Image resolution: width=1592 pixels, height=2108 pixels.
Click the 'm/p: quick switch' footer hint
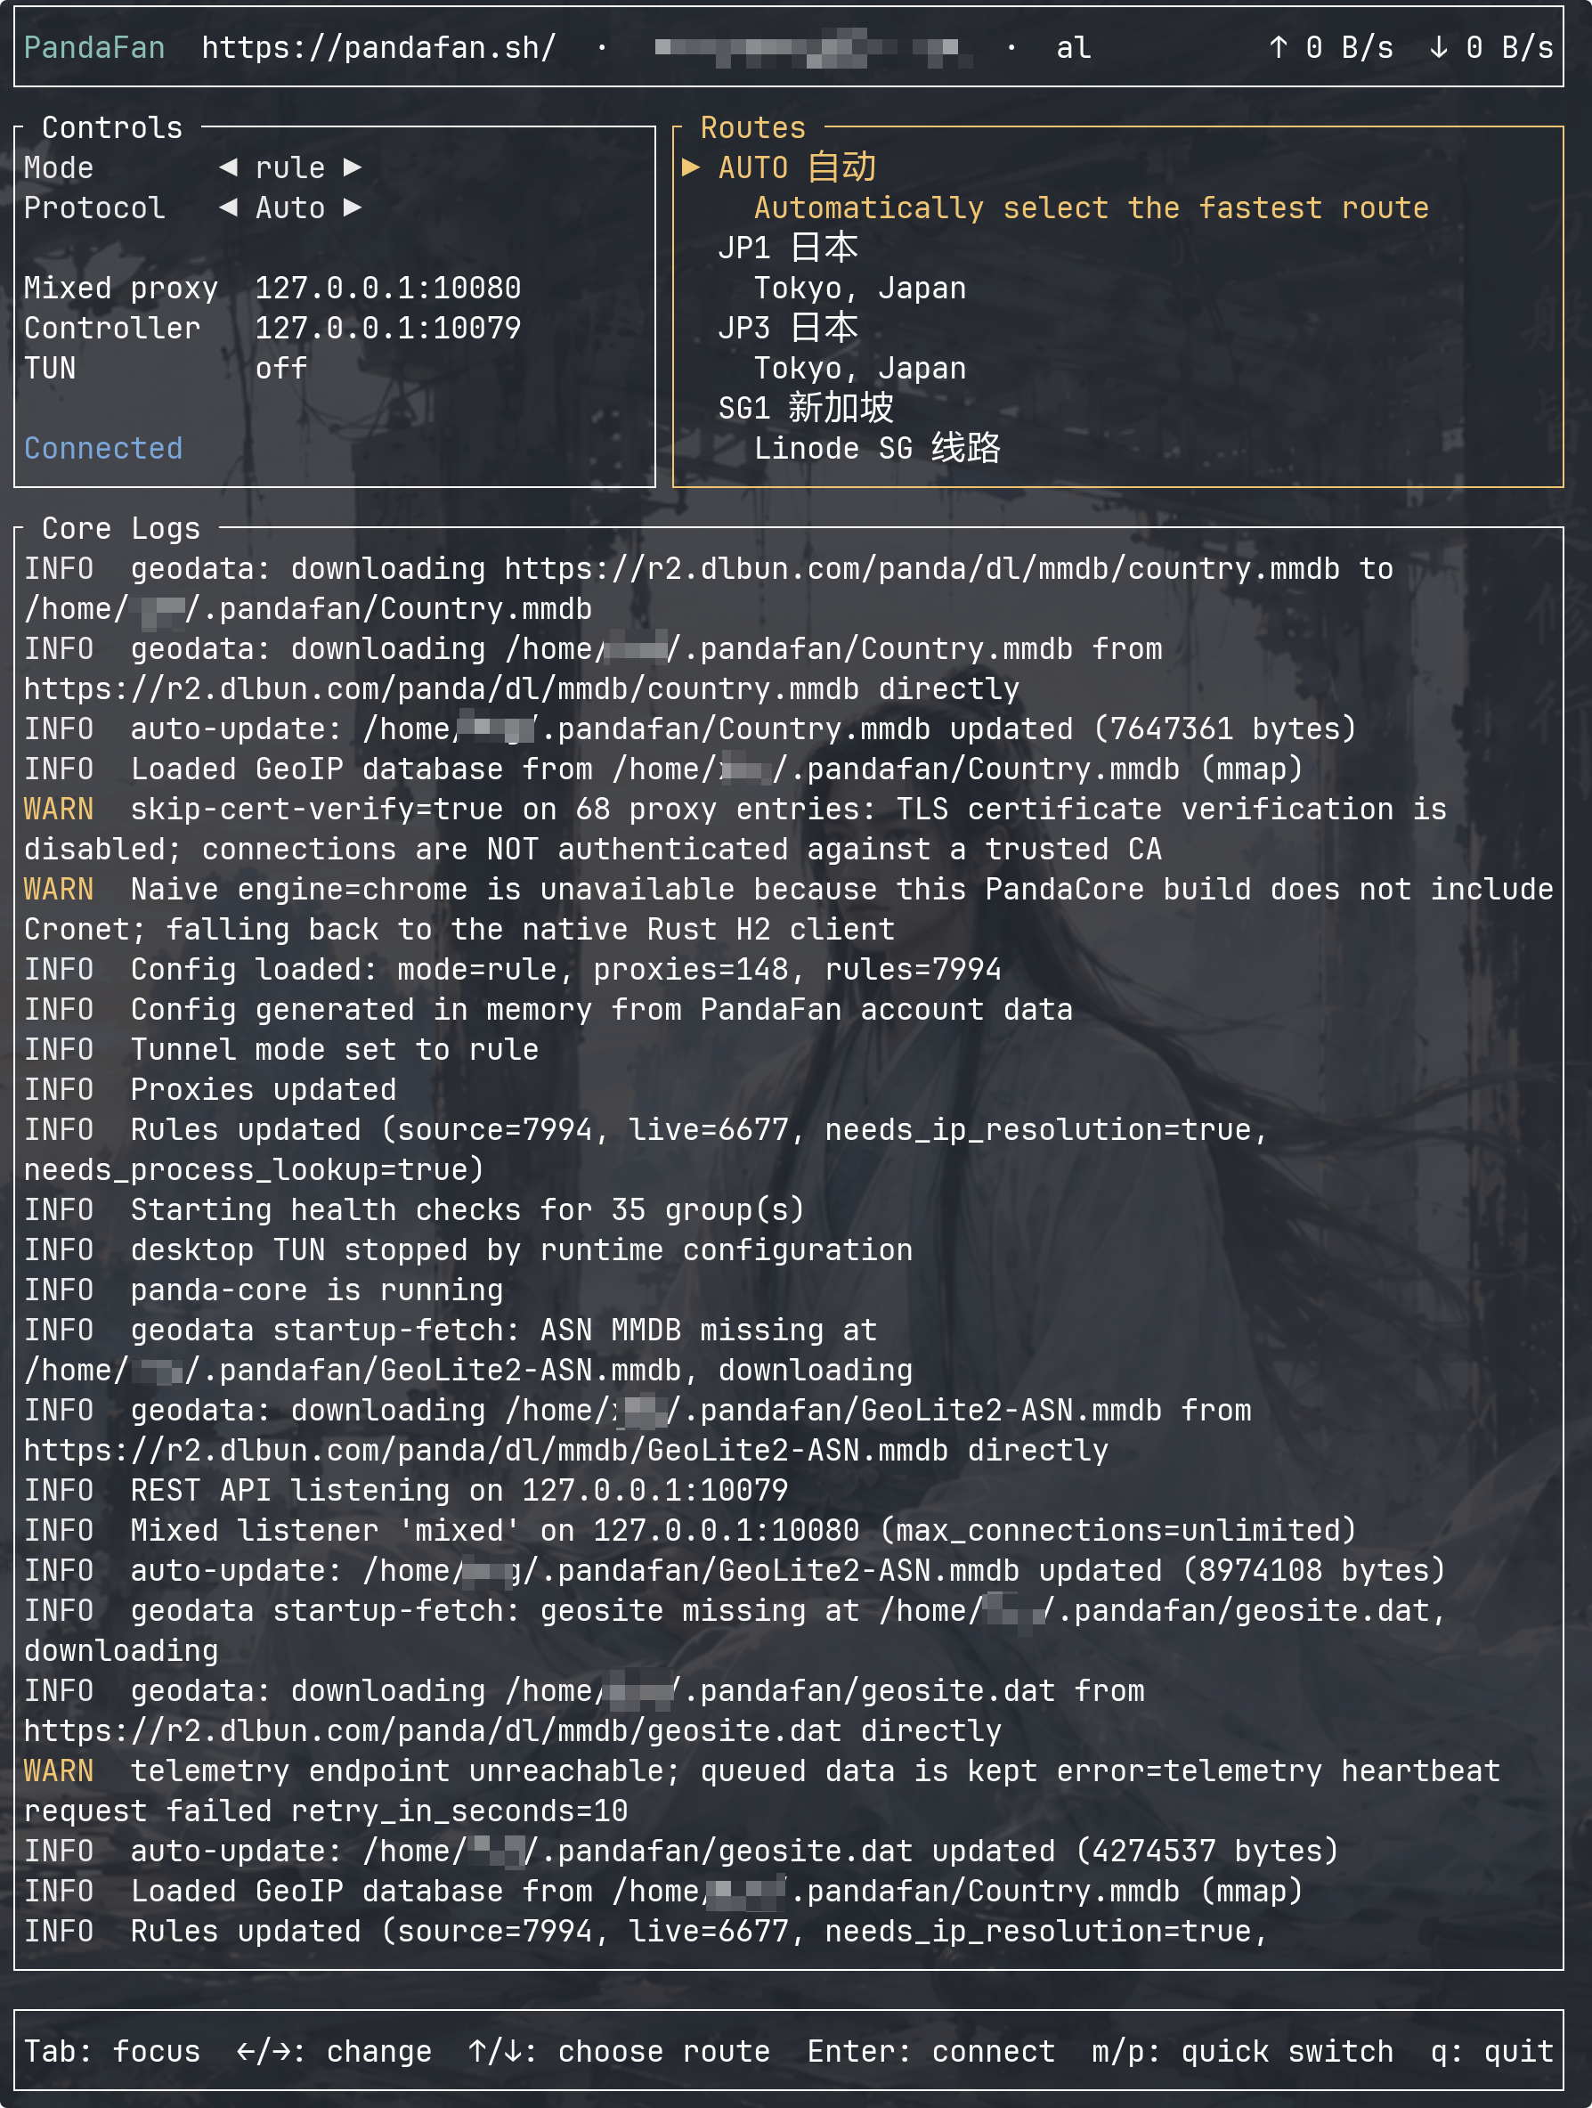pyautogui.click(x=1242, y=2051)
